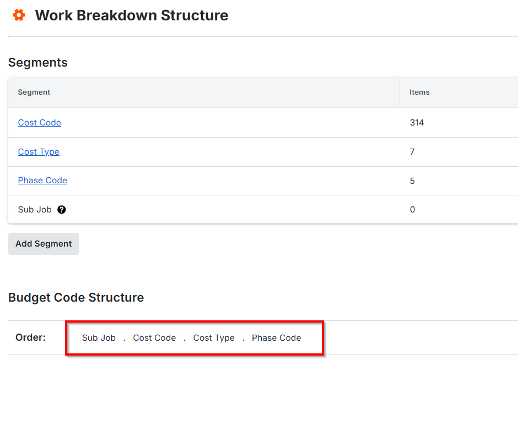Click the Sub Job help question mark icon
Image resolution: width=518 pixels, height=431 pixels.
[62, 210]
